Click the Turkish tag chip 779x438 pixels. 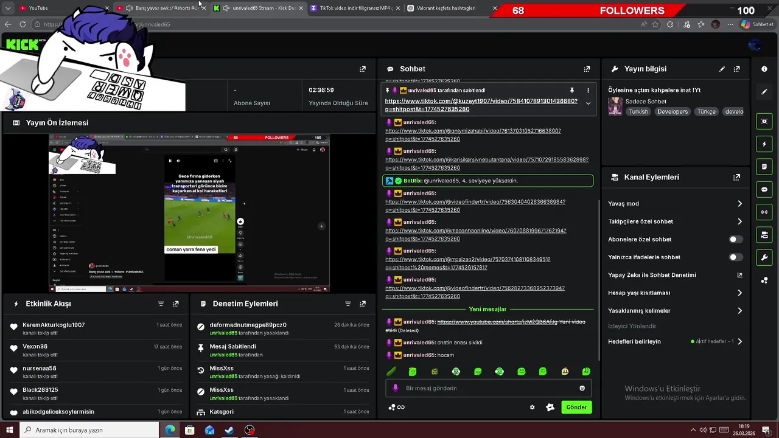click(638, 112)
